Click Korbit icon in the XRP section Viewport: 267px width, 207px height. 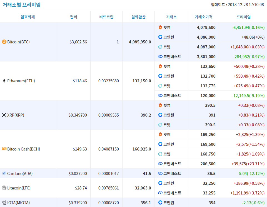[160, 125]
